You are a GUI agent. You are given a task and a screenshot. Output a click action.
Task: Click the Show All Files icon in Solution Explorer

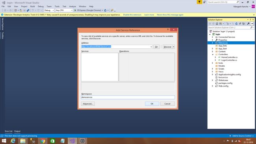(x=243, y=24)
